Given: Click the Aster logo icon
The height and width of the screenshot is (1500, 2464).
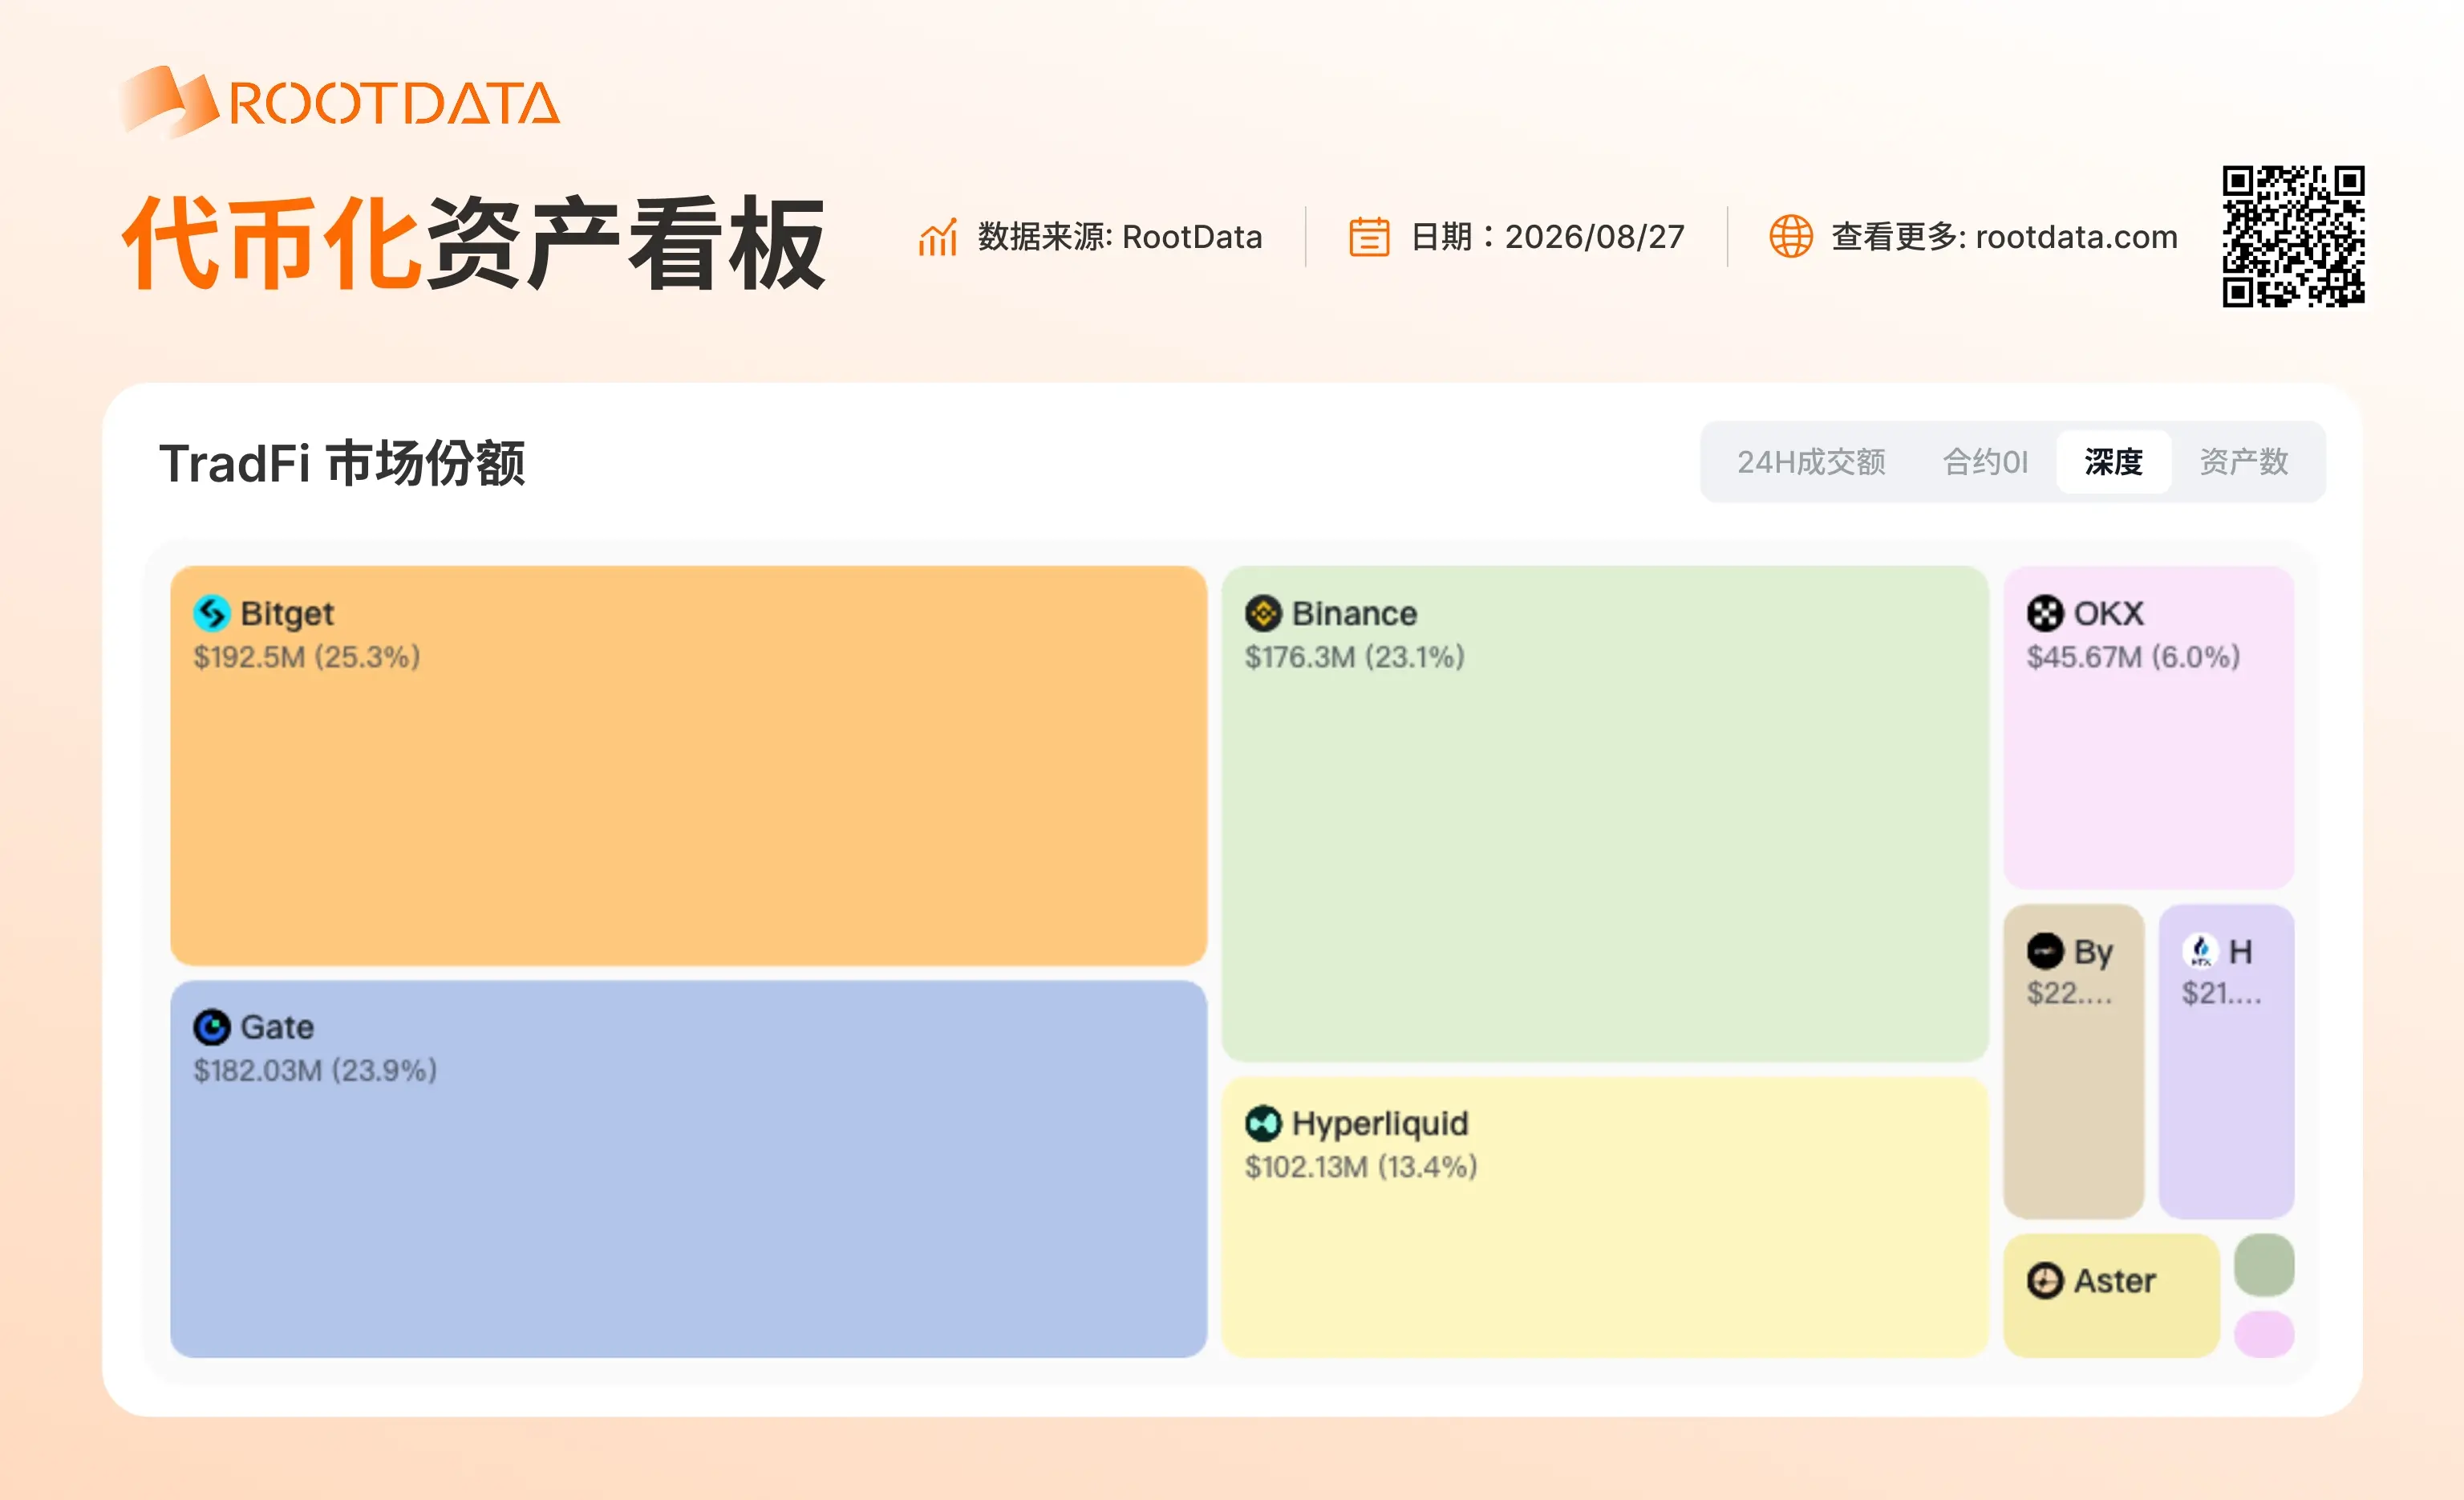Looking at the screenshot, I should click(2045, 1280).
